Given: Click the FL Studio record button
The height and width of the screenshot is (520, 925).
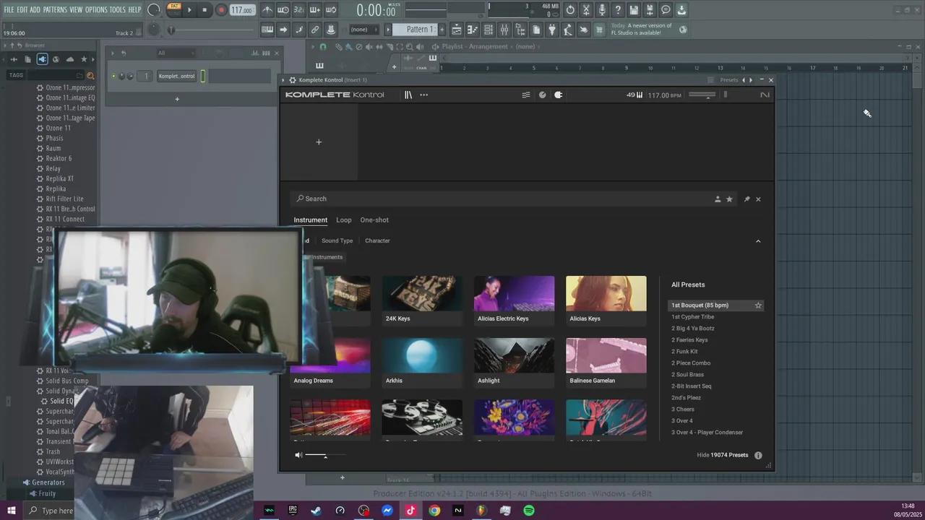Looking at the screenshot, I should 221,10.
